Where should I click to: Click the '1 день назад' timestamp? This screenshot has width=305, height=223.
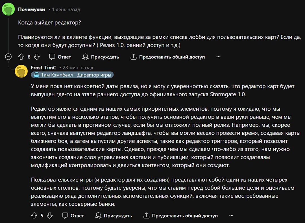[66, 9]
